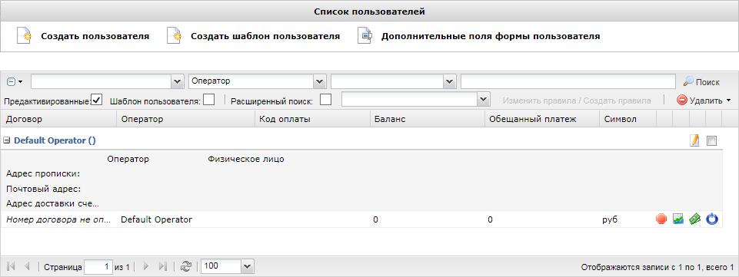Sort by Обещанный платеж column header
Viewport: 739px width, 277px height.
click(542, 120)
